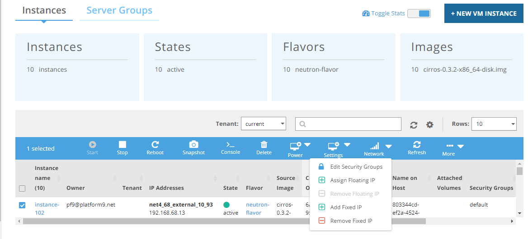Open the Tenant dropdown
The height and width of the screenshot is (239, 528).
click(264, 124)
